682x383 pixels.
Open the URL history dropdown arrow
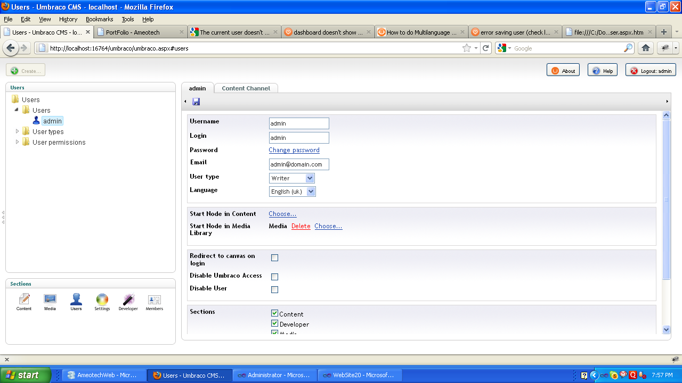click(x=476, y=48)
